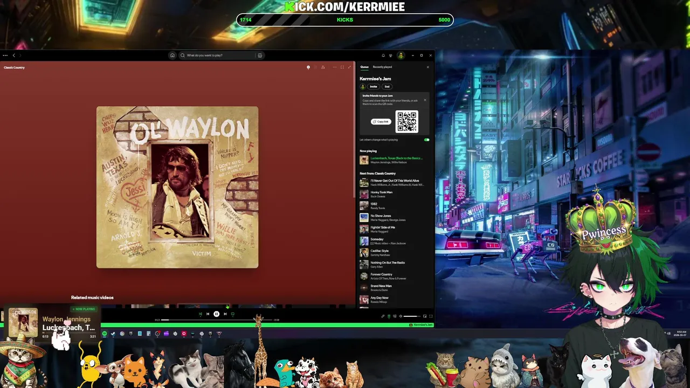This screenshot has width=690, height=388.
Task: Play "1982" by Randy Travis
Action: coord(395,206)
